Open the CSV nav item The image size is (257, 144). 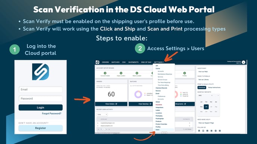pos(124,62)
